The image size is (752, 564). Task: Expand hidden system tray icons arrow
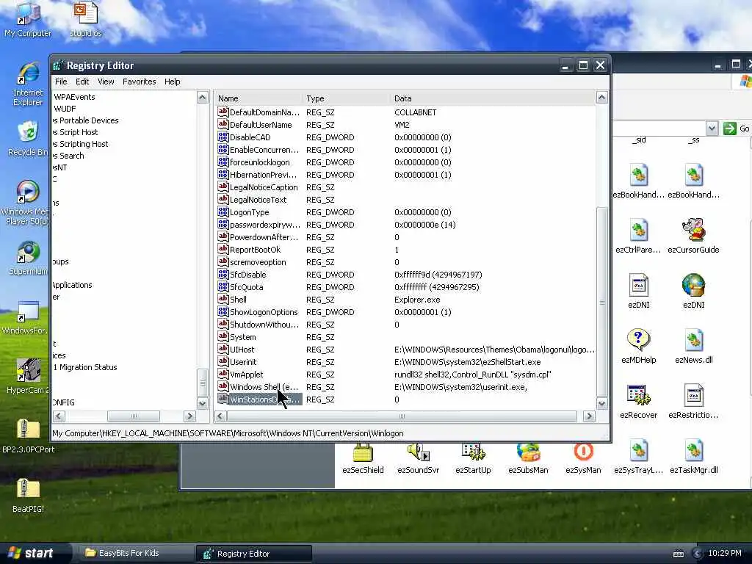tap(697, 554)
